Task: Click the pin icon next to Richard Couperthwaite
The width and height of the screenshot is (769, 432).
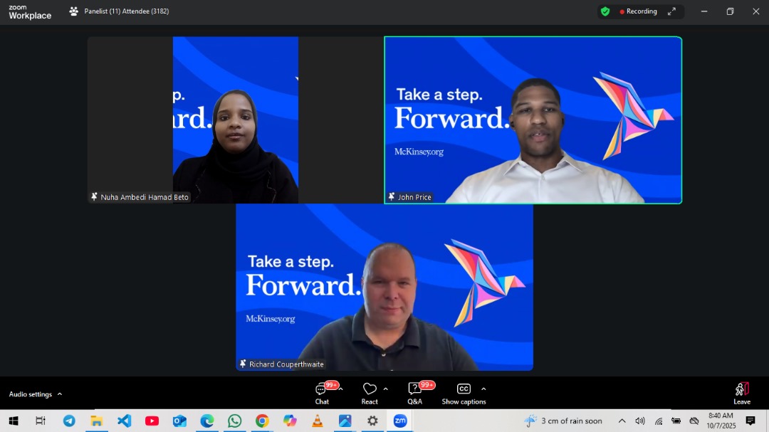Action: click(x=243, y=364)
